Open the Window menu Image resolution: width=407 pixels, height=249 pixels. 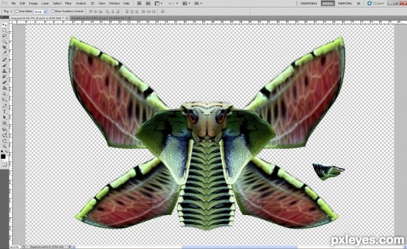coord(114,3)
